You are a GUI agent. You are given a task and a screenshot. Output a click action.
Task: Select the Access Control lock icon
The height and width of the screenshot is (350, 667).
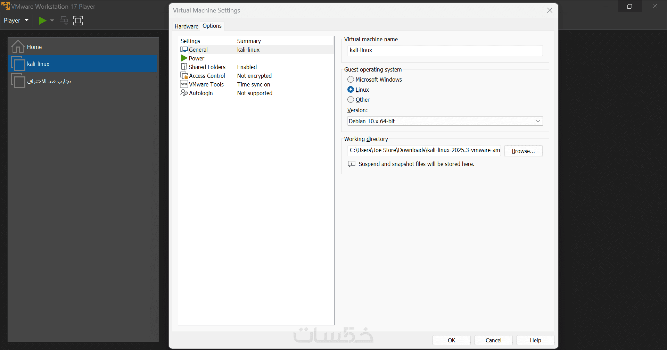tap(184, 76)
